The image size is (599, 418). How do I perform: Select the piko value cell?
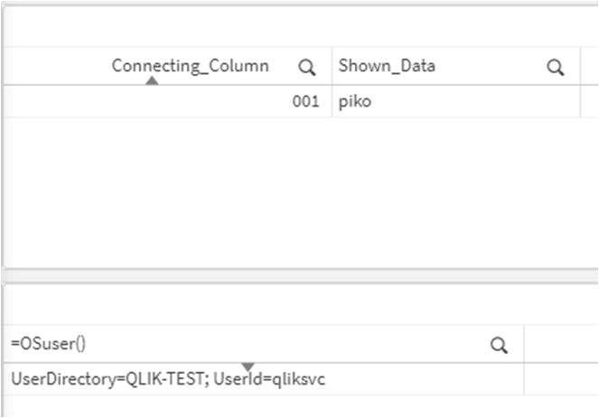(x=456, y=101)
